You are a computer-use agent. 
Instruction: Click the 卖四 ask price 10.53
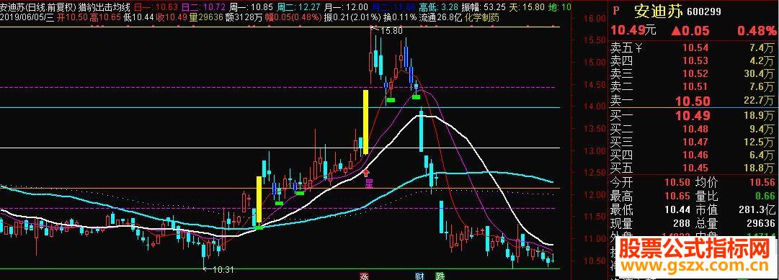694,61
